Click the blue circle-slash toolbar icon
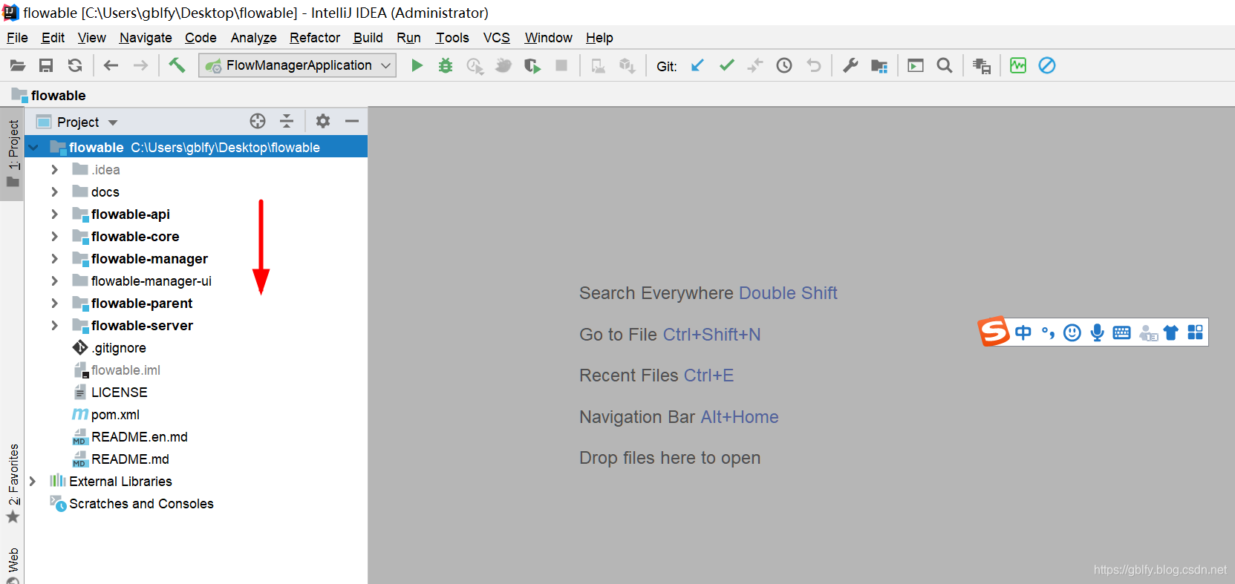Screen dimensions: 1235x584 (1047, 66)
